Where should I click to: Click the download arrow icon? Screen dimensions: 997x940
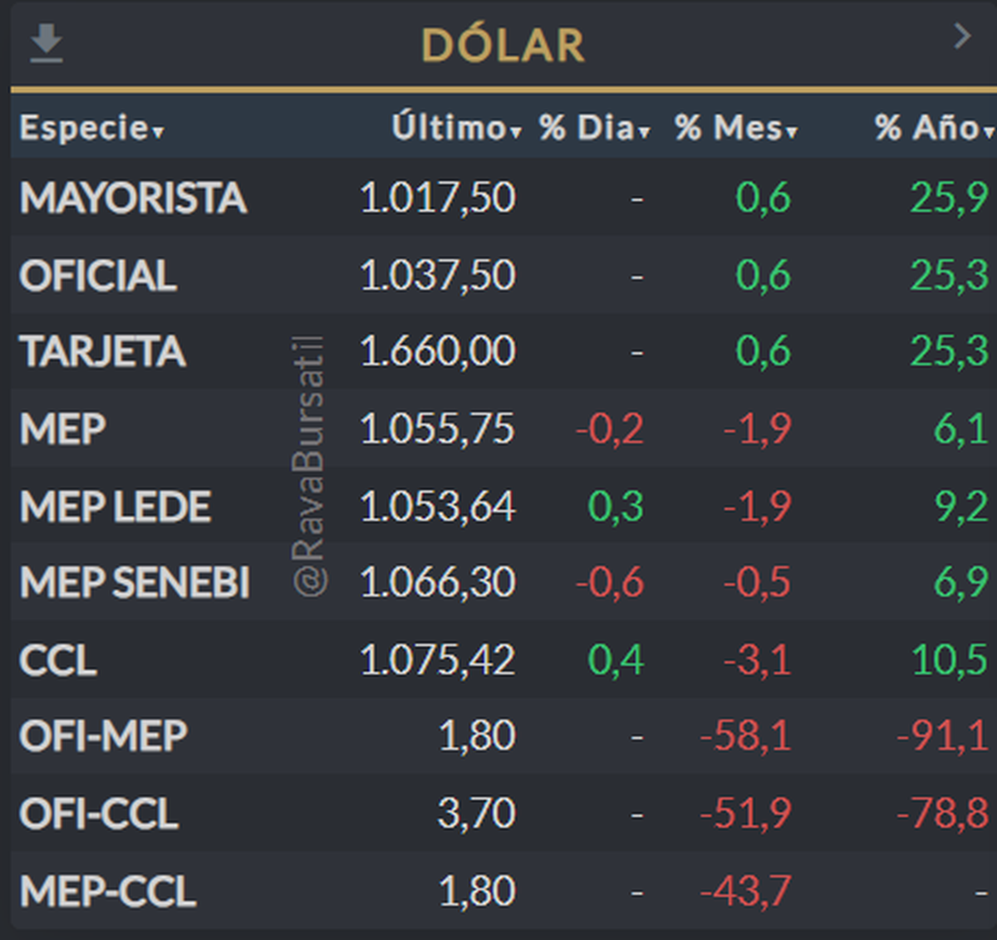(47, 42)
